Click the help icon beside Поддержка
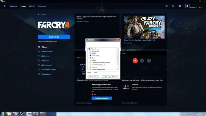This screenshot has height=116, width=206. 39,74
